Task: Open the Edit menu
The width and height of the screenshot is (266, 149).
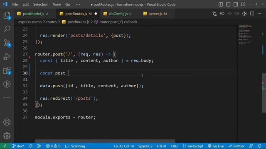Action: pyautogui.click(x=25, y=5)
